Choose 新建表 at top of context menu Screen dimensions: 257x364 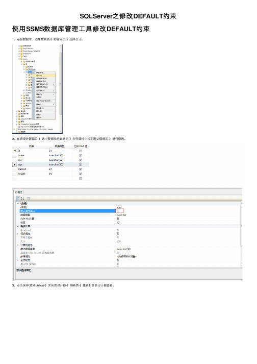44,72
